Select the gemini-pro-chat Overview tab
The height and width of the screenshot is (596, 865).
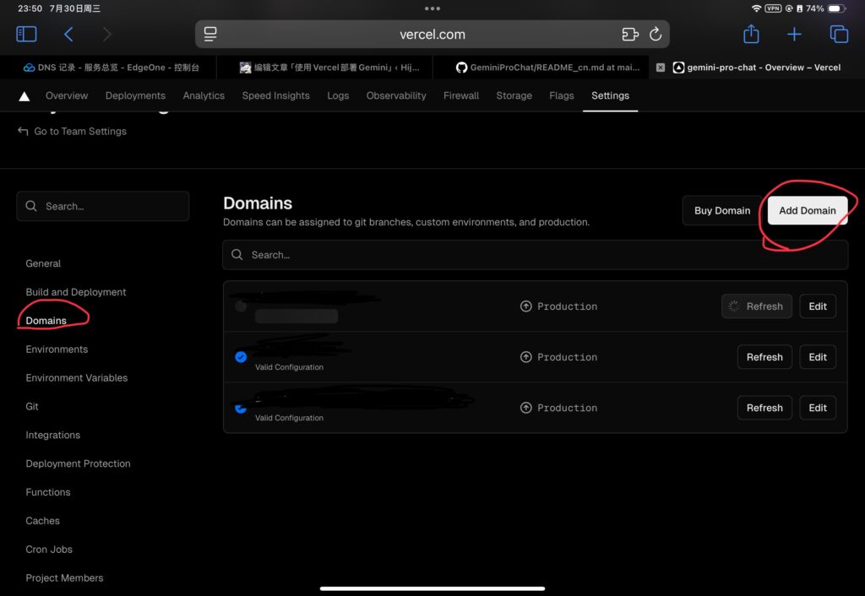(757, 68)
